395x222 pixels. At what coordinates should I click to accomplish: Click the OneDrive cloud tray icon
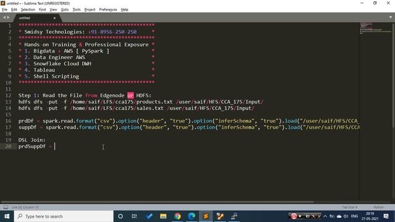click(339, 216)
